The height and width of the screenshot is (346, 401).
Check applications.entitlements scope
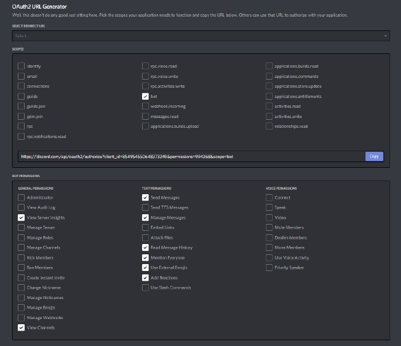tap(269, 96)
